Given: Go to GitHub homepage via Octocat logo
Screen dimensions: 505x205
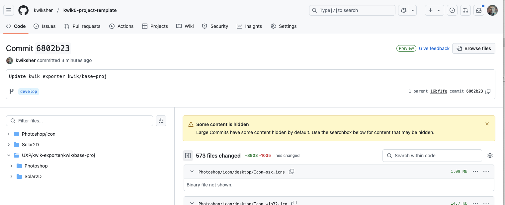Looking at the screenshot, I should pos(23,10).
